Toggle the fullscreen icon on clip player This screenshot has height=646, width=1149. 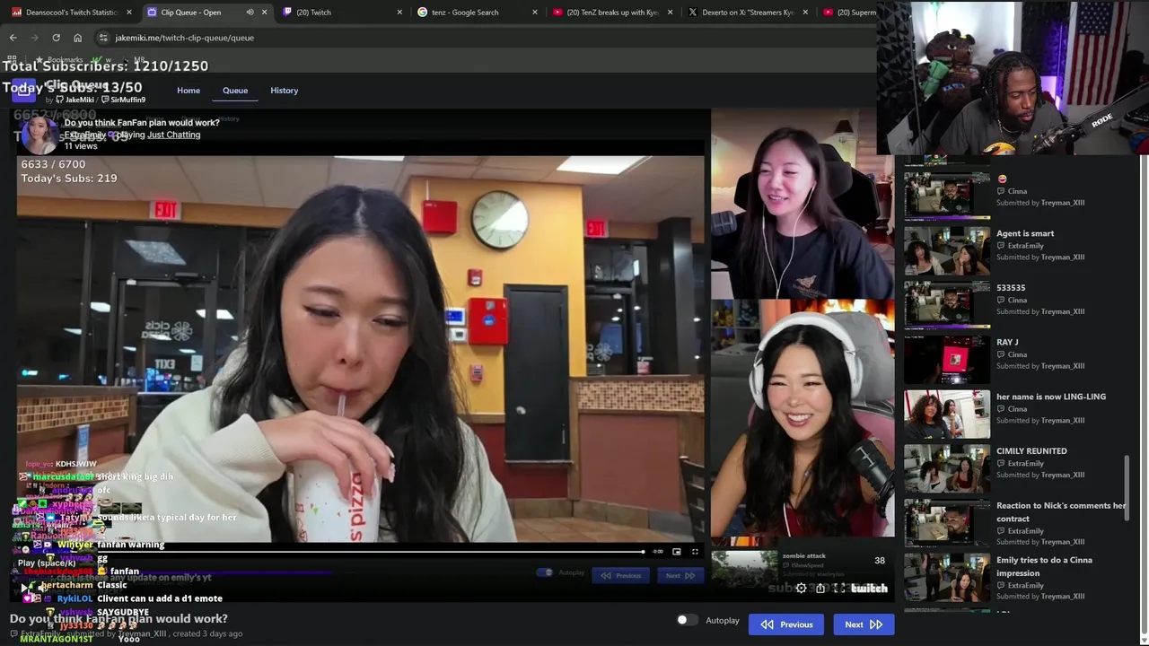[695, 552]
